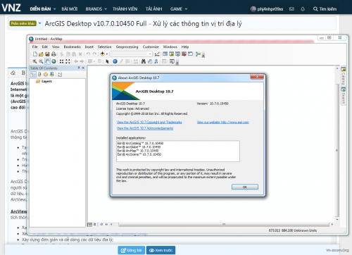
Task: Click the New map document icon
Action: click(35, 54)
